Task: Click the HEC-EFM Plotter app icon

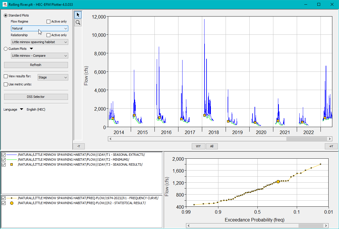Action: [4, 4]
